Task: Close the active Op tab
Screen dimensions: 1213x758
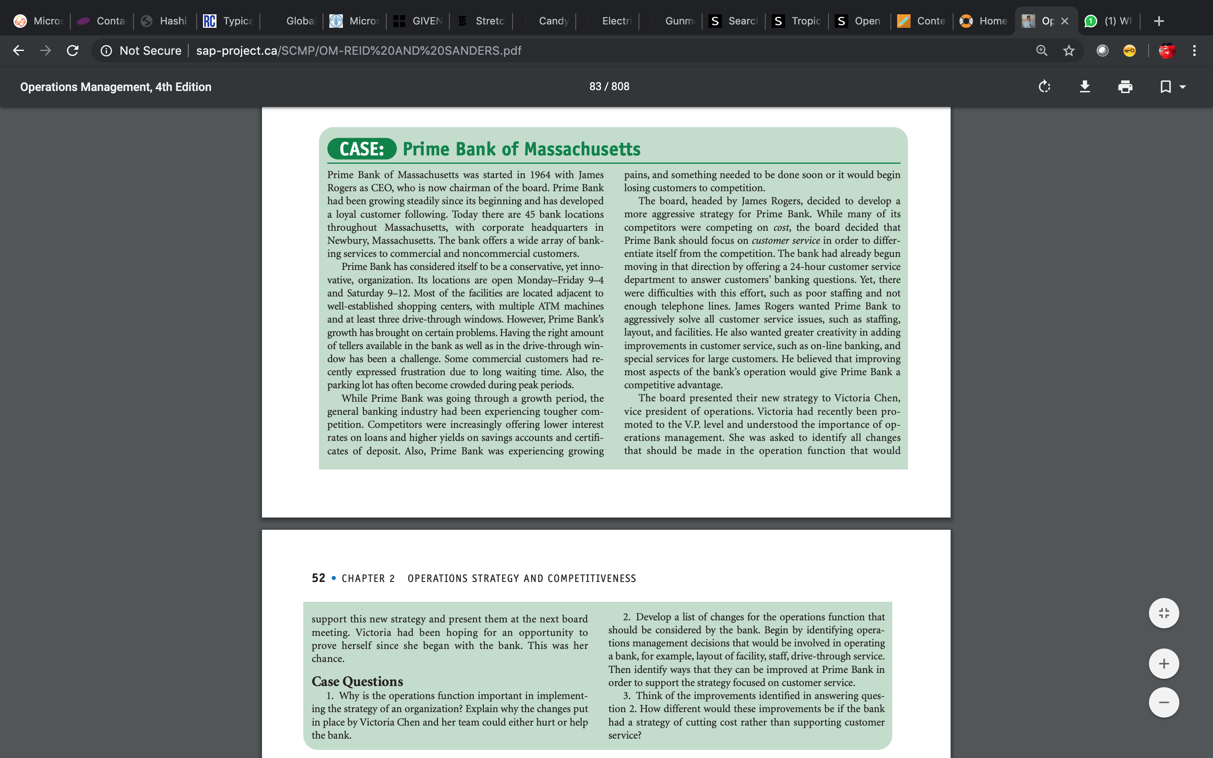Action: pos(1065,21)
